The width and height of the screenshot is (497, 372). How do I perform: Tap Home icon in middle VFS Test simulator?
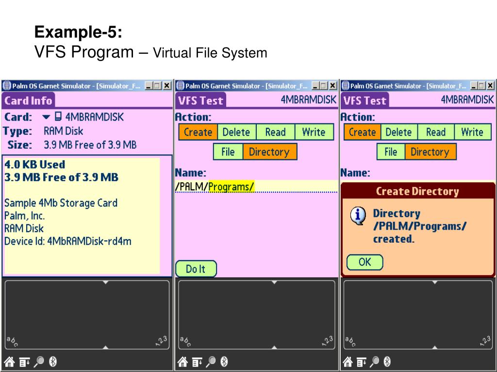182,361
